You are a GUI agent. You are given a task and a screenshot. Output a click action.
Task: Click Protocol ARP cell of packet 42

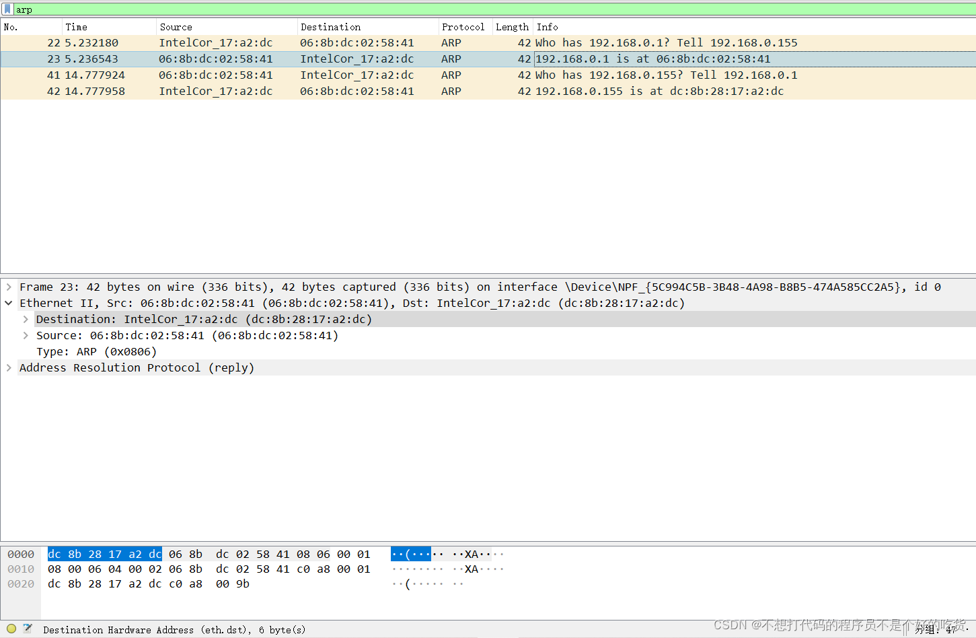(x=451, y=91)
